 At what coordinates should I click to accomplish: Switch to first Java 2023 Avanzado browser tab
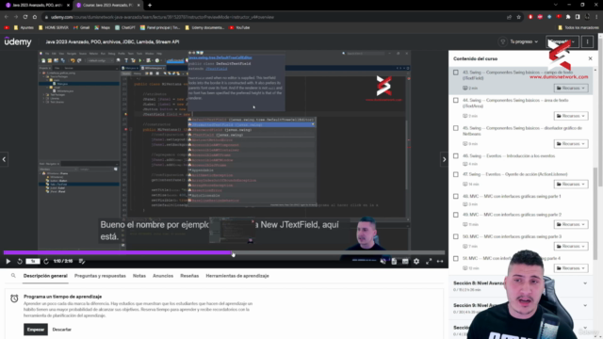click(38, 6)
